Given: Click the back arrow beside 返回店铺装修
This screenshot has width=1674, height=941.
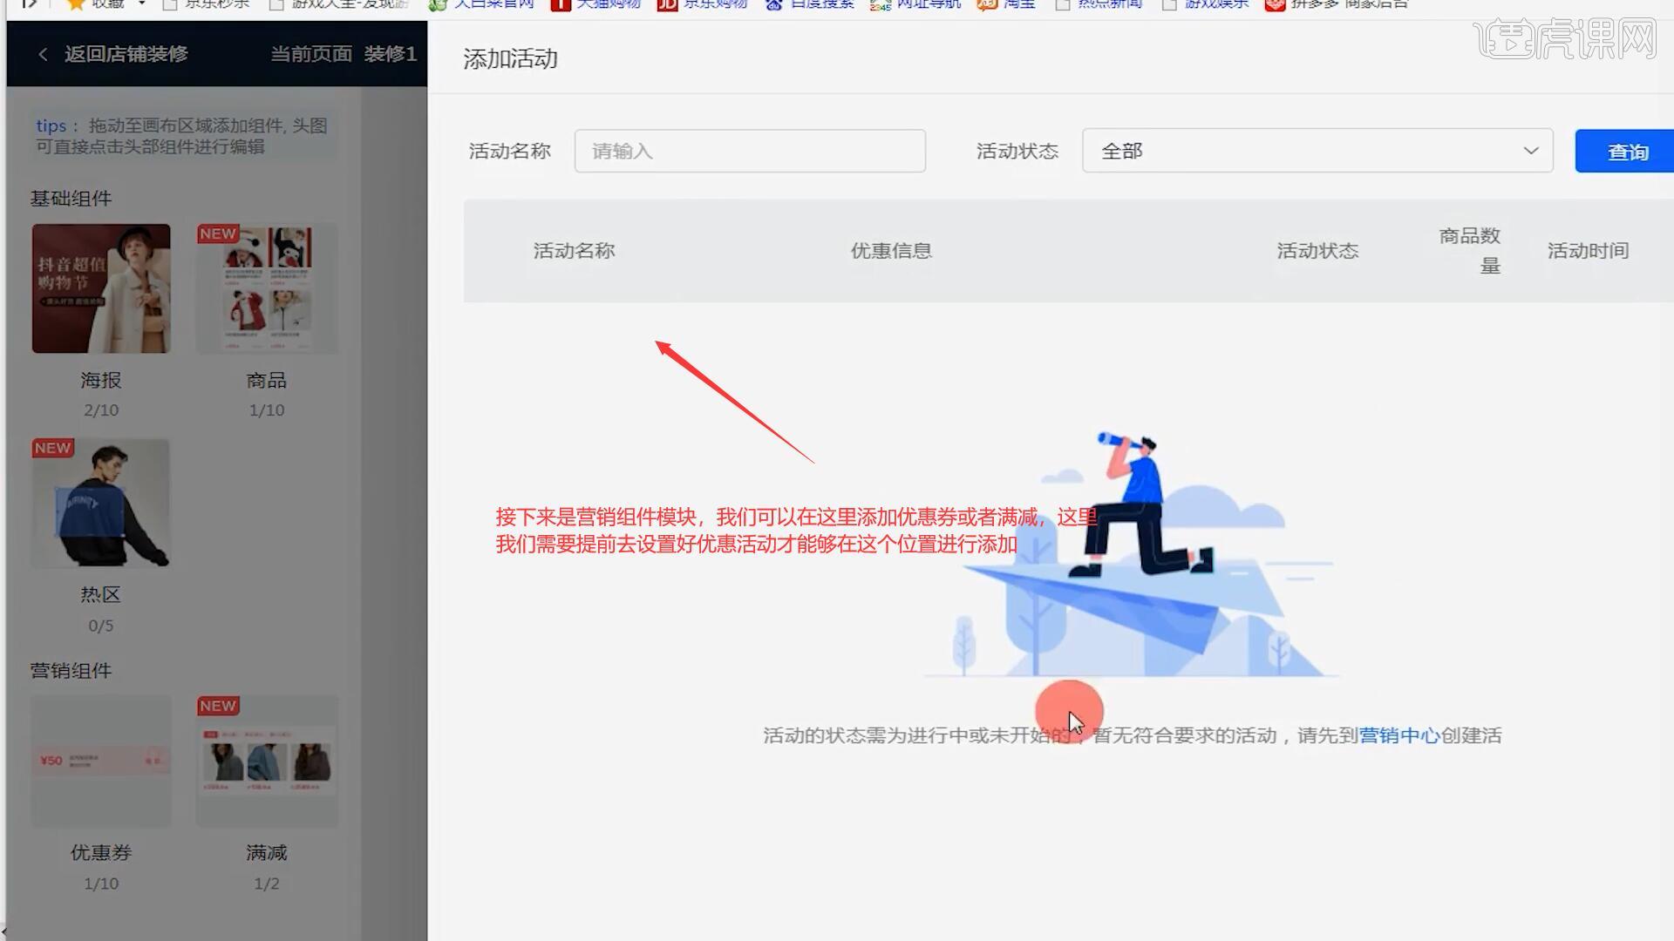Looking at the screenshot, I should [x=43, y=54].
